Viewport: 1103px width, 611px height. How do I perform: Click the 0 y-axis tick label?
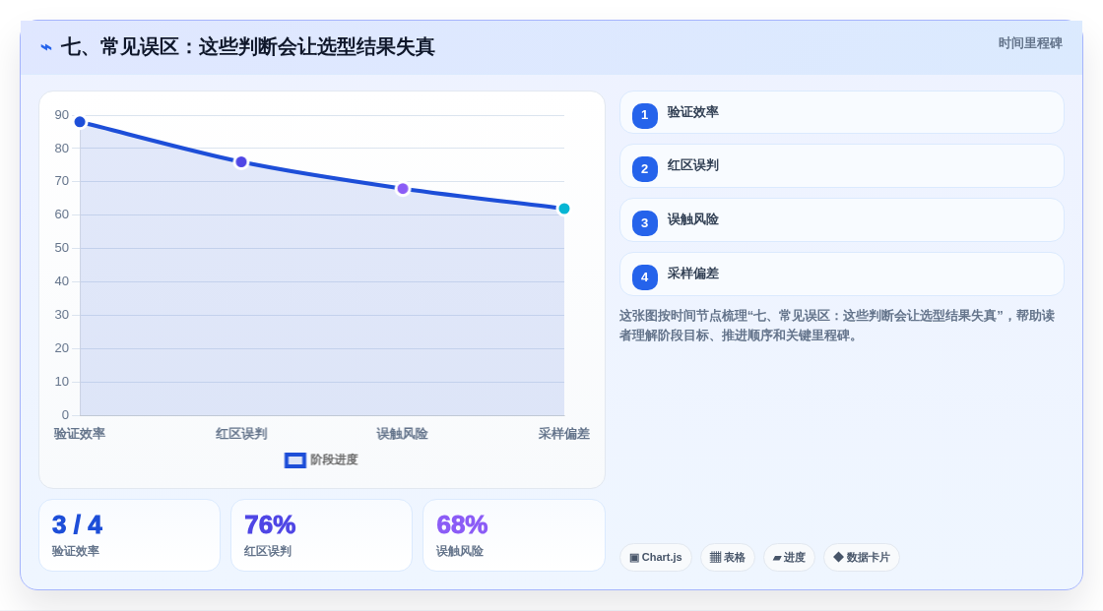tap(65, 415)
